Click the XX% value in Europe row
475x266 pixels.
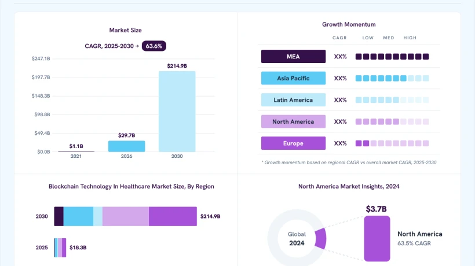pos(340,143)
